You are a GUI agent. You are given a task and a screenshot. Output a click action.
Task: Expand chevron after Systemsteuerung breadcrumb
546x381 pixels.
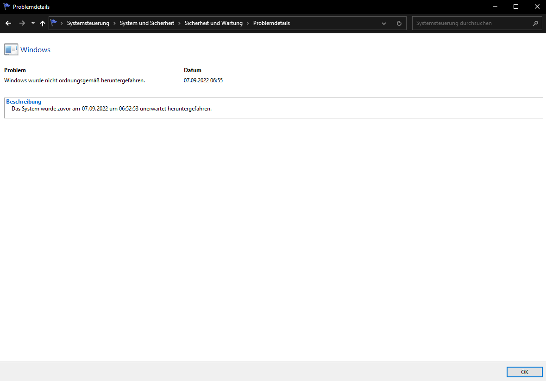(x=114, y=23)
